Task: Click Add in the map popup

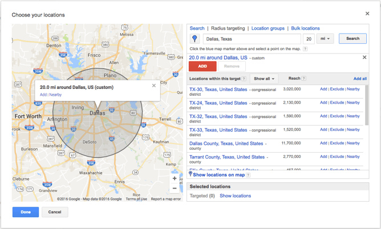Action: click(x=43, y=95)
